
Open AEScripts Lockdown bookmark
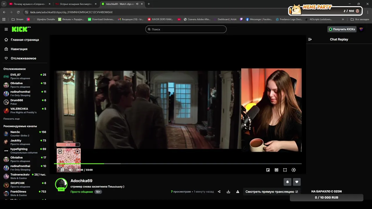[x=319, y=19]
